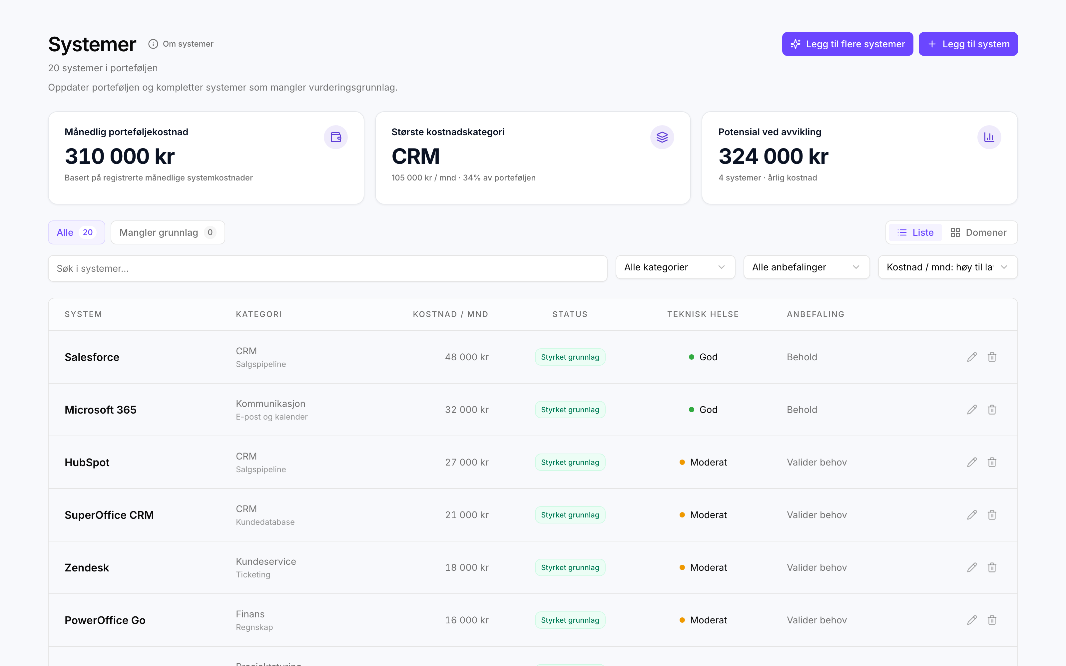Image resolution: width=1066 pixels, height=666 pixels.
Task: Click the Styrket grunnlag badge for Salesforce
Action: [x=570, y=357]
